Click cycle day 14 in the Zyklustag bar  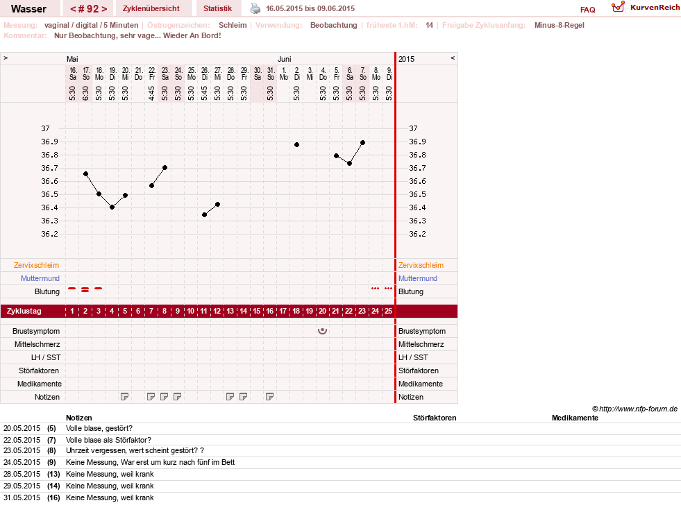click(x=243, y=311)
